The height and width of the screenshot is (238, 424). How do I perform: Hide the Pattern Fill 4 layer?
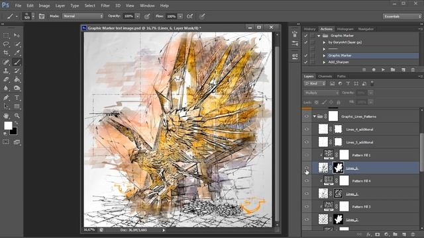point(306,180)
